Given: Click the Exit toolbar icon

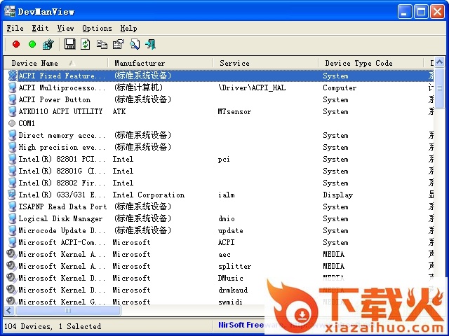Looking at the screenshot, I should click(151, 44).
